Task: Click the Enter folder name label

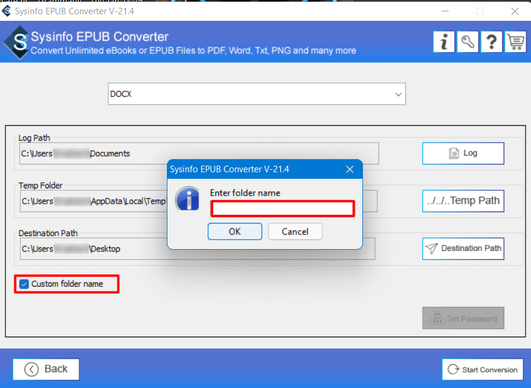Action: click(245, 193)
